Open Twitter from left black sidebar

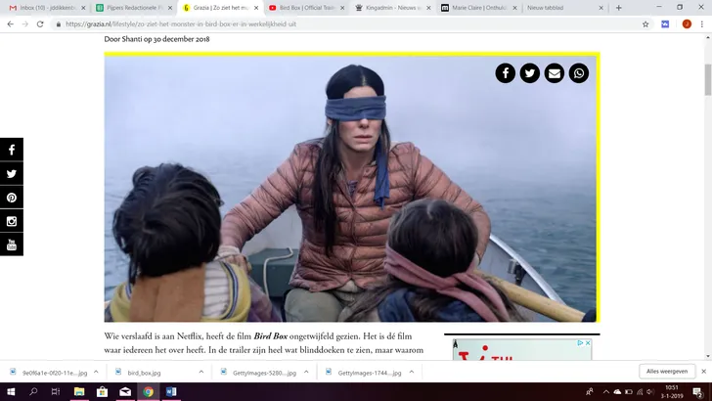(x=12, y=173)
